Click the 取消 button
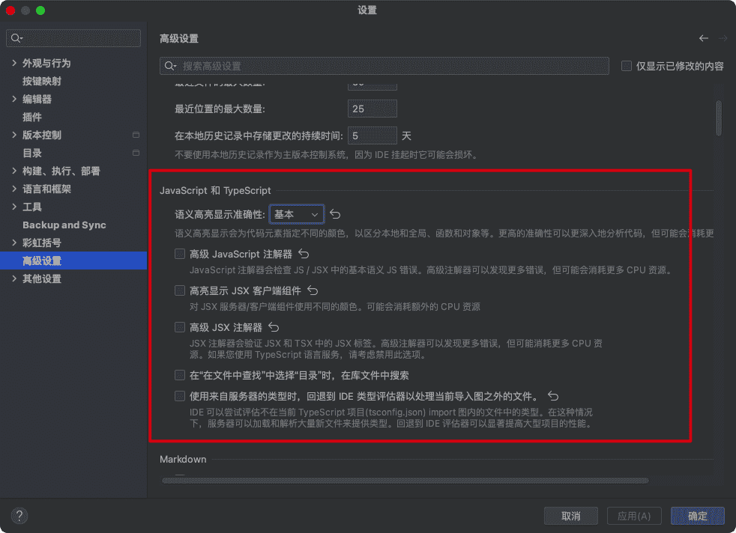736x533 pixels. point(570,516)
